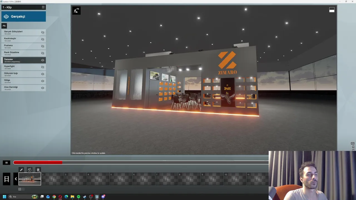
Task: Click the Gerçekçi style button
Action: click(x=24, y=16)
